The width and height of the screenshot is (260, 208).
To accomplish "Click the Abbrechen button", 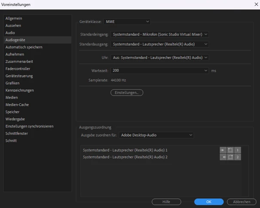I will pyautogui.click(x=242, y=202).
